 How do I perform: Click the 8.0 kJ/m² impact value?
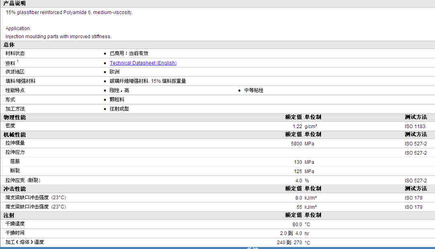pyautogui.click(x=306, y=198)
